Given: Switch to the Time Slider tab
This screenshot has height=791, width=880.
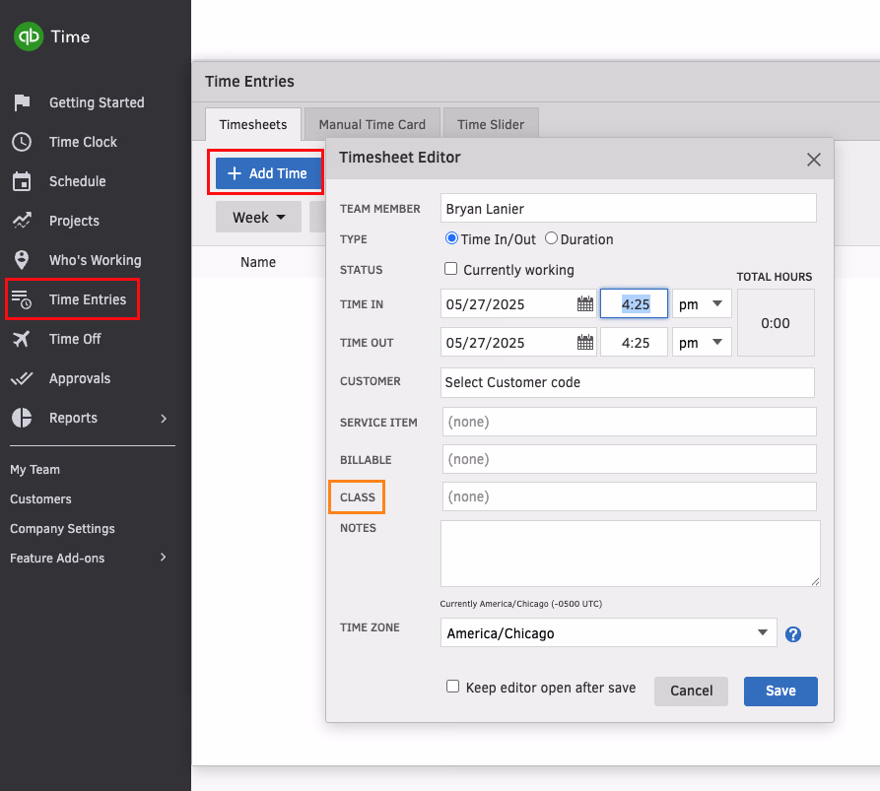Looking at the screenshot, I should click(x=491, y=124).
